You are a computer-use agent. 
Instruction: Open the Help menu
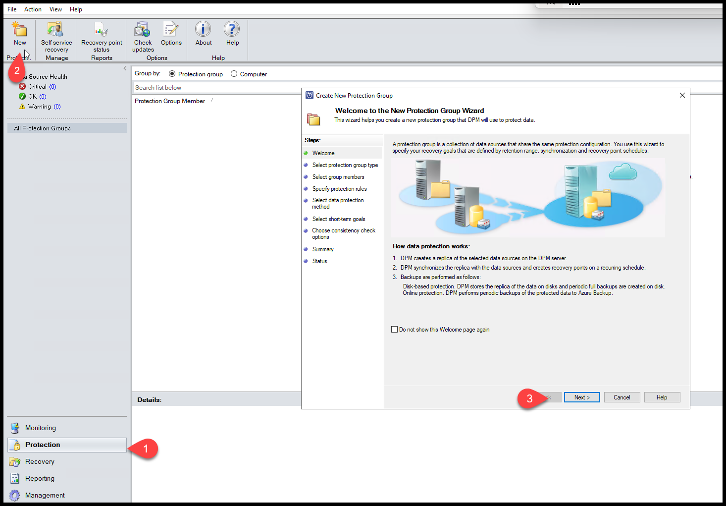76,9
